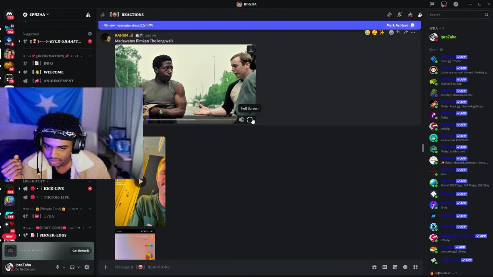This screenshot has width=493, height=277.
Task: Toggle headphones deafen
Action: [72, 267]
